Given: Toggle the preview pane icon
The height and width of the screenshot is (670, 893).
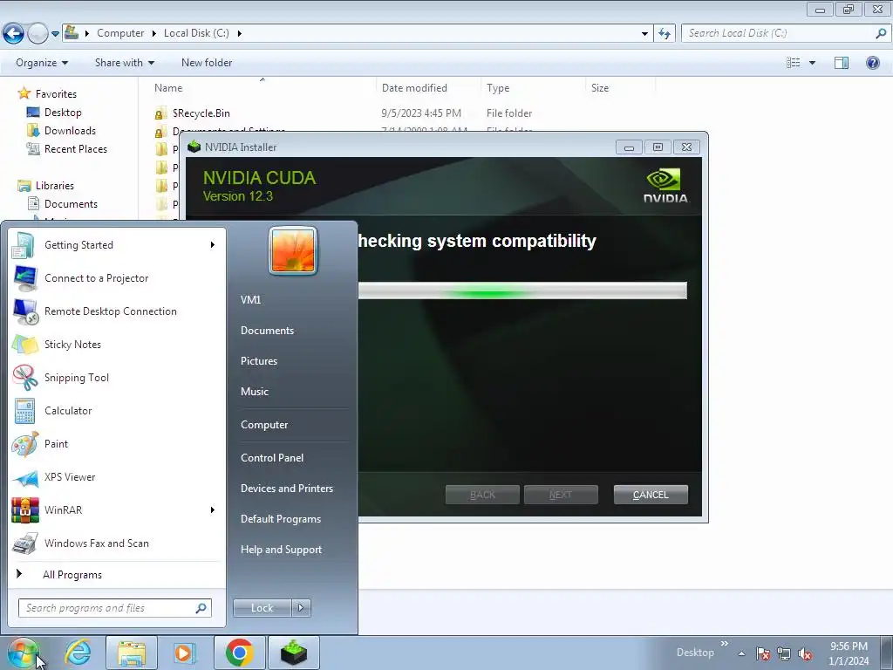Looking at the screenshot, I should [x=842, y=63].
